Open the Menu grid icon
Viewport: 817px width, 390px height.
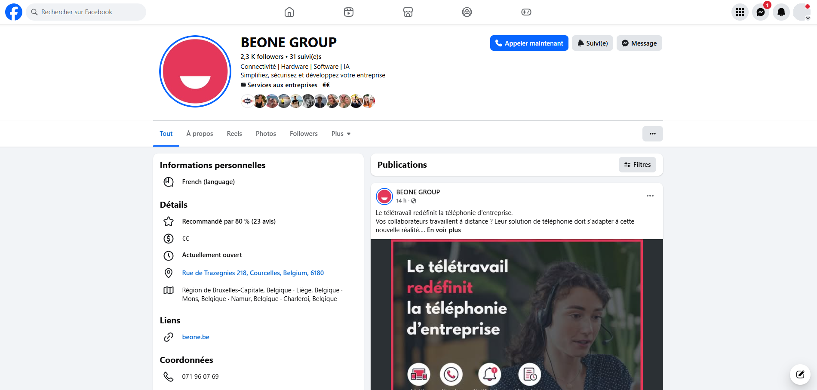[740, 12]
